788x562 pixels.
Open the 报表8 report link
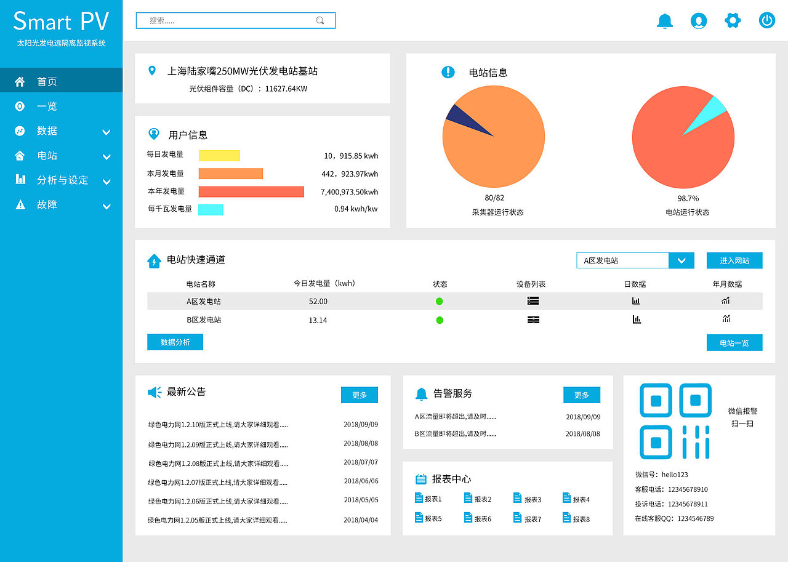pos(576,518)
